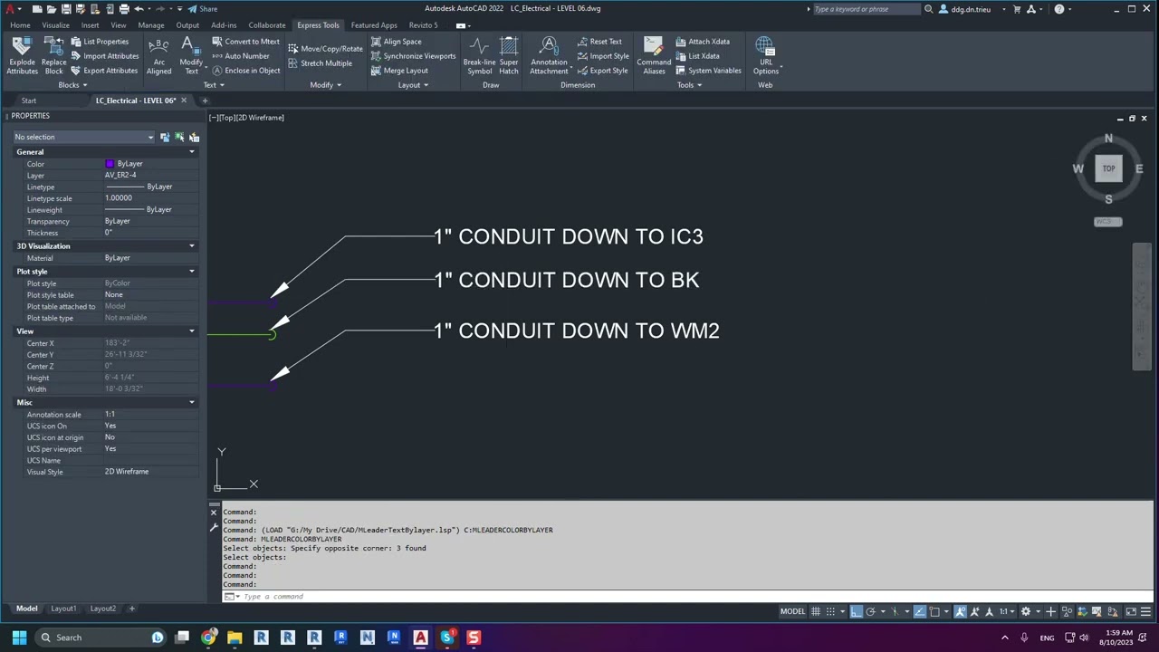Select the Super Hatch tool
The width and height of the screenshot is (1159, 652).
pos(509,56)
